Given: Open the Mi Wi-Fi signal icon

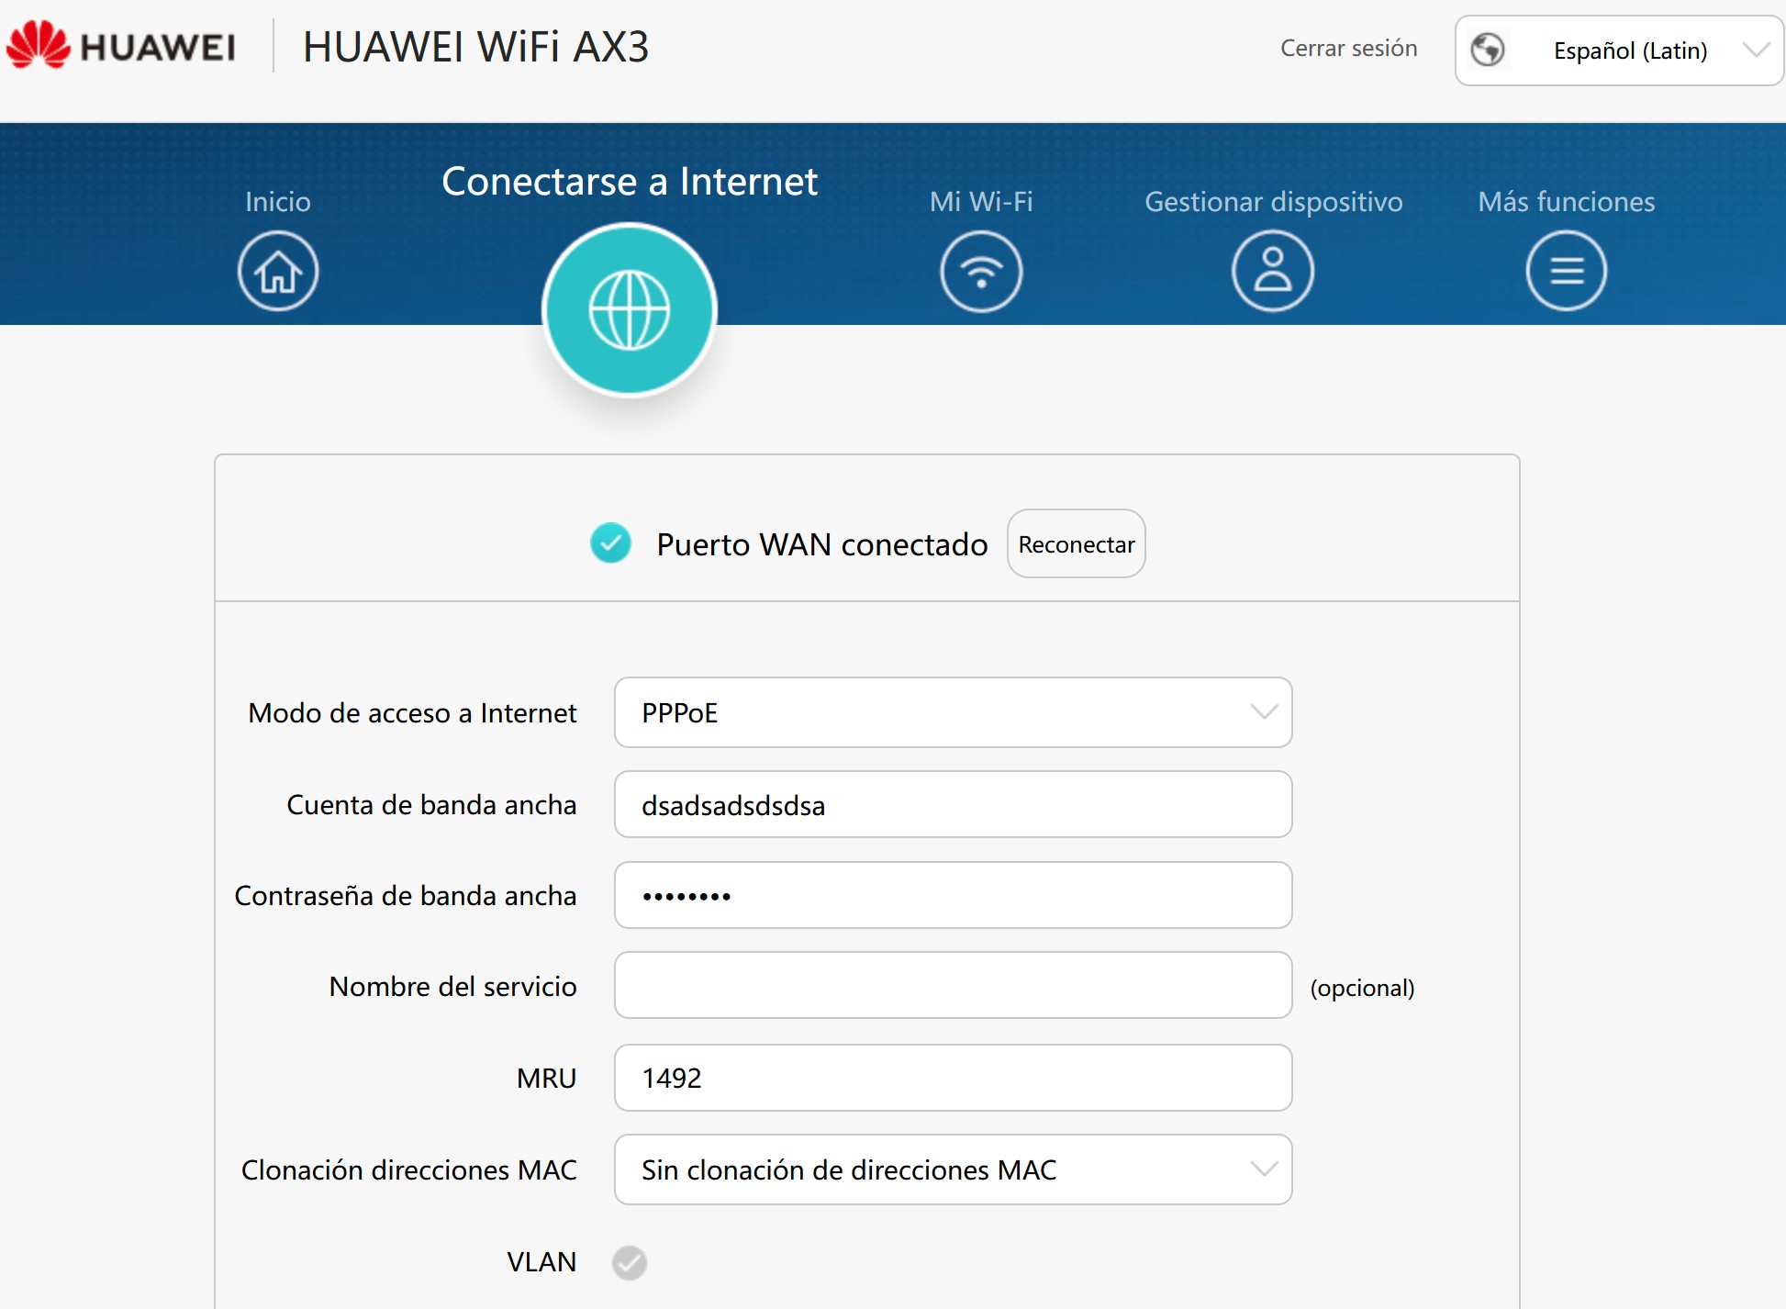Looking at the screenshot, I should click(x=981, y=272).
